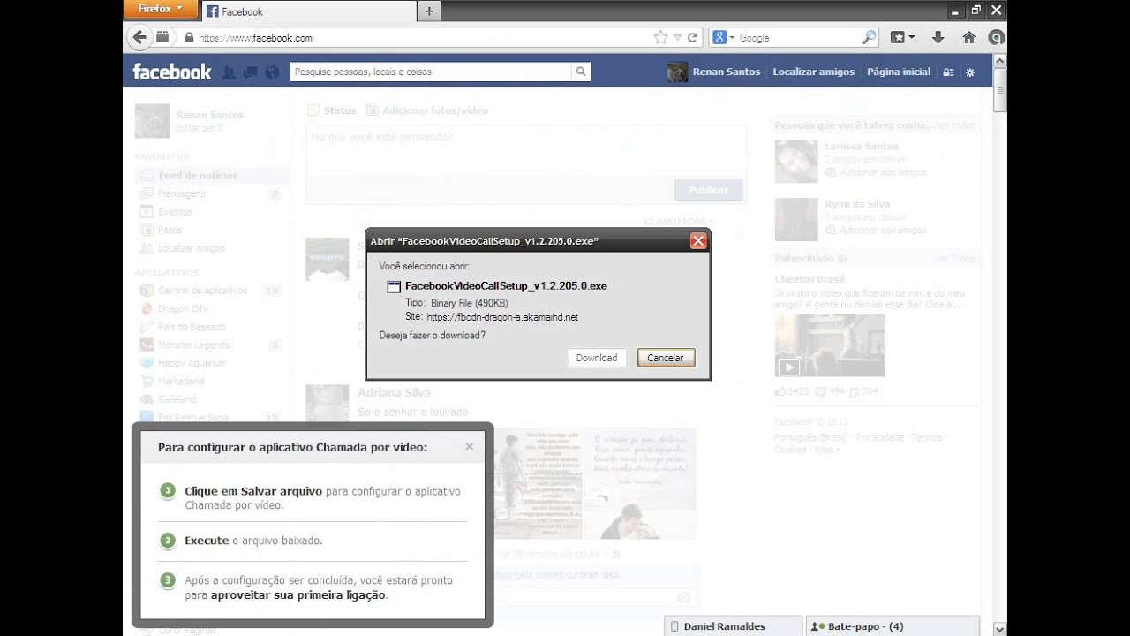Click the Google search box

798,38
